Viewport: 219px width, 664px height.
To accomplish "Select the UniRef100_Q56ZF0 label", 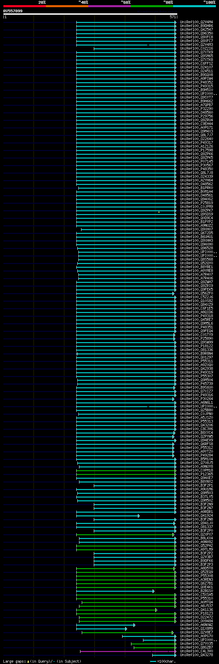I will click(x=196, y=293).
